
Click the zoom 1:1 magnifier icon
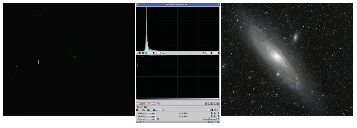163,53
